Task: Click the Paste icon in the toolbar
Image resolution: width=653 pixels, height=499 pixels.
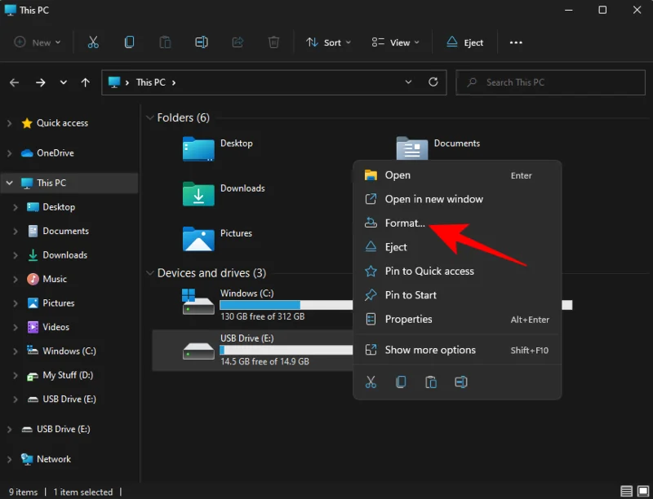Action: pos(166,42)
